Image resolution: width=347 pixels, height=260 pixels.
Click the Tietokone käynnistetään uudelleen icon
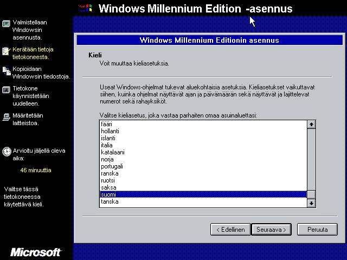click(x=6, y=90)
